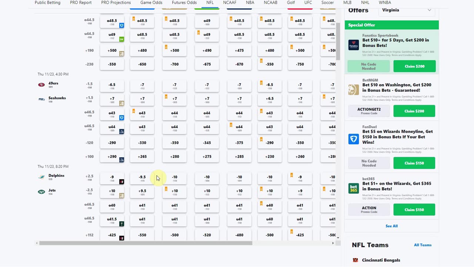Switch to PRO Projections tab
The image size is (474, 267).
[x=116, y=3]
